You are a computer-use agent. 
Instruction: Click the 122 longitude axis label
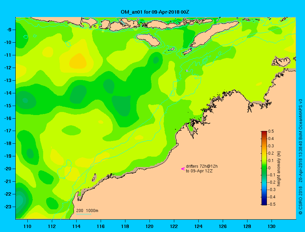pyautogui.click(x=174, y=226)
